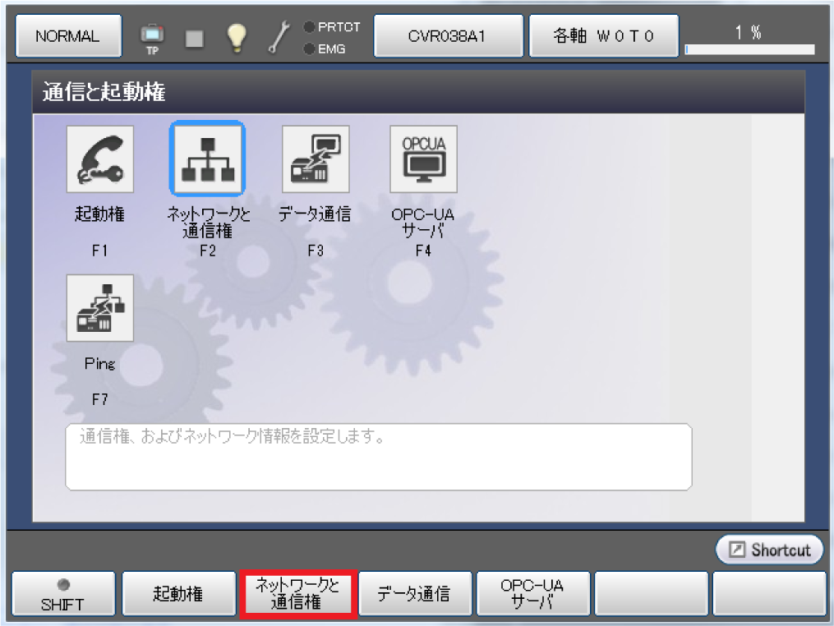Image resolution: width=834 pixels, height=626 pixels.
Task: Click the gray square stop icon
Action: [195, 38]
